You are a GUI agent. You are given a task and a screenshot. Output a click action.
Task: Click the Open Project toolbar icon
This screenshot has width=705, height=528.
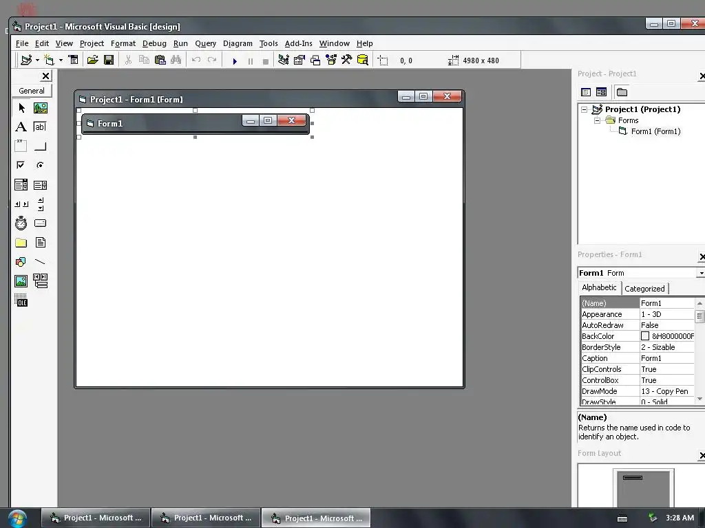[93, 60]
